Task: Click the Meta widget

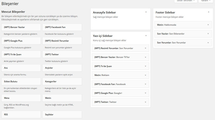Action: coord(21,98)
